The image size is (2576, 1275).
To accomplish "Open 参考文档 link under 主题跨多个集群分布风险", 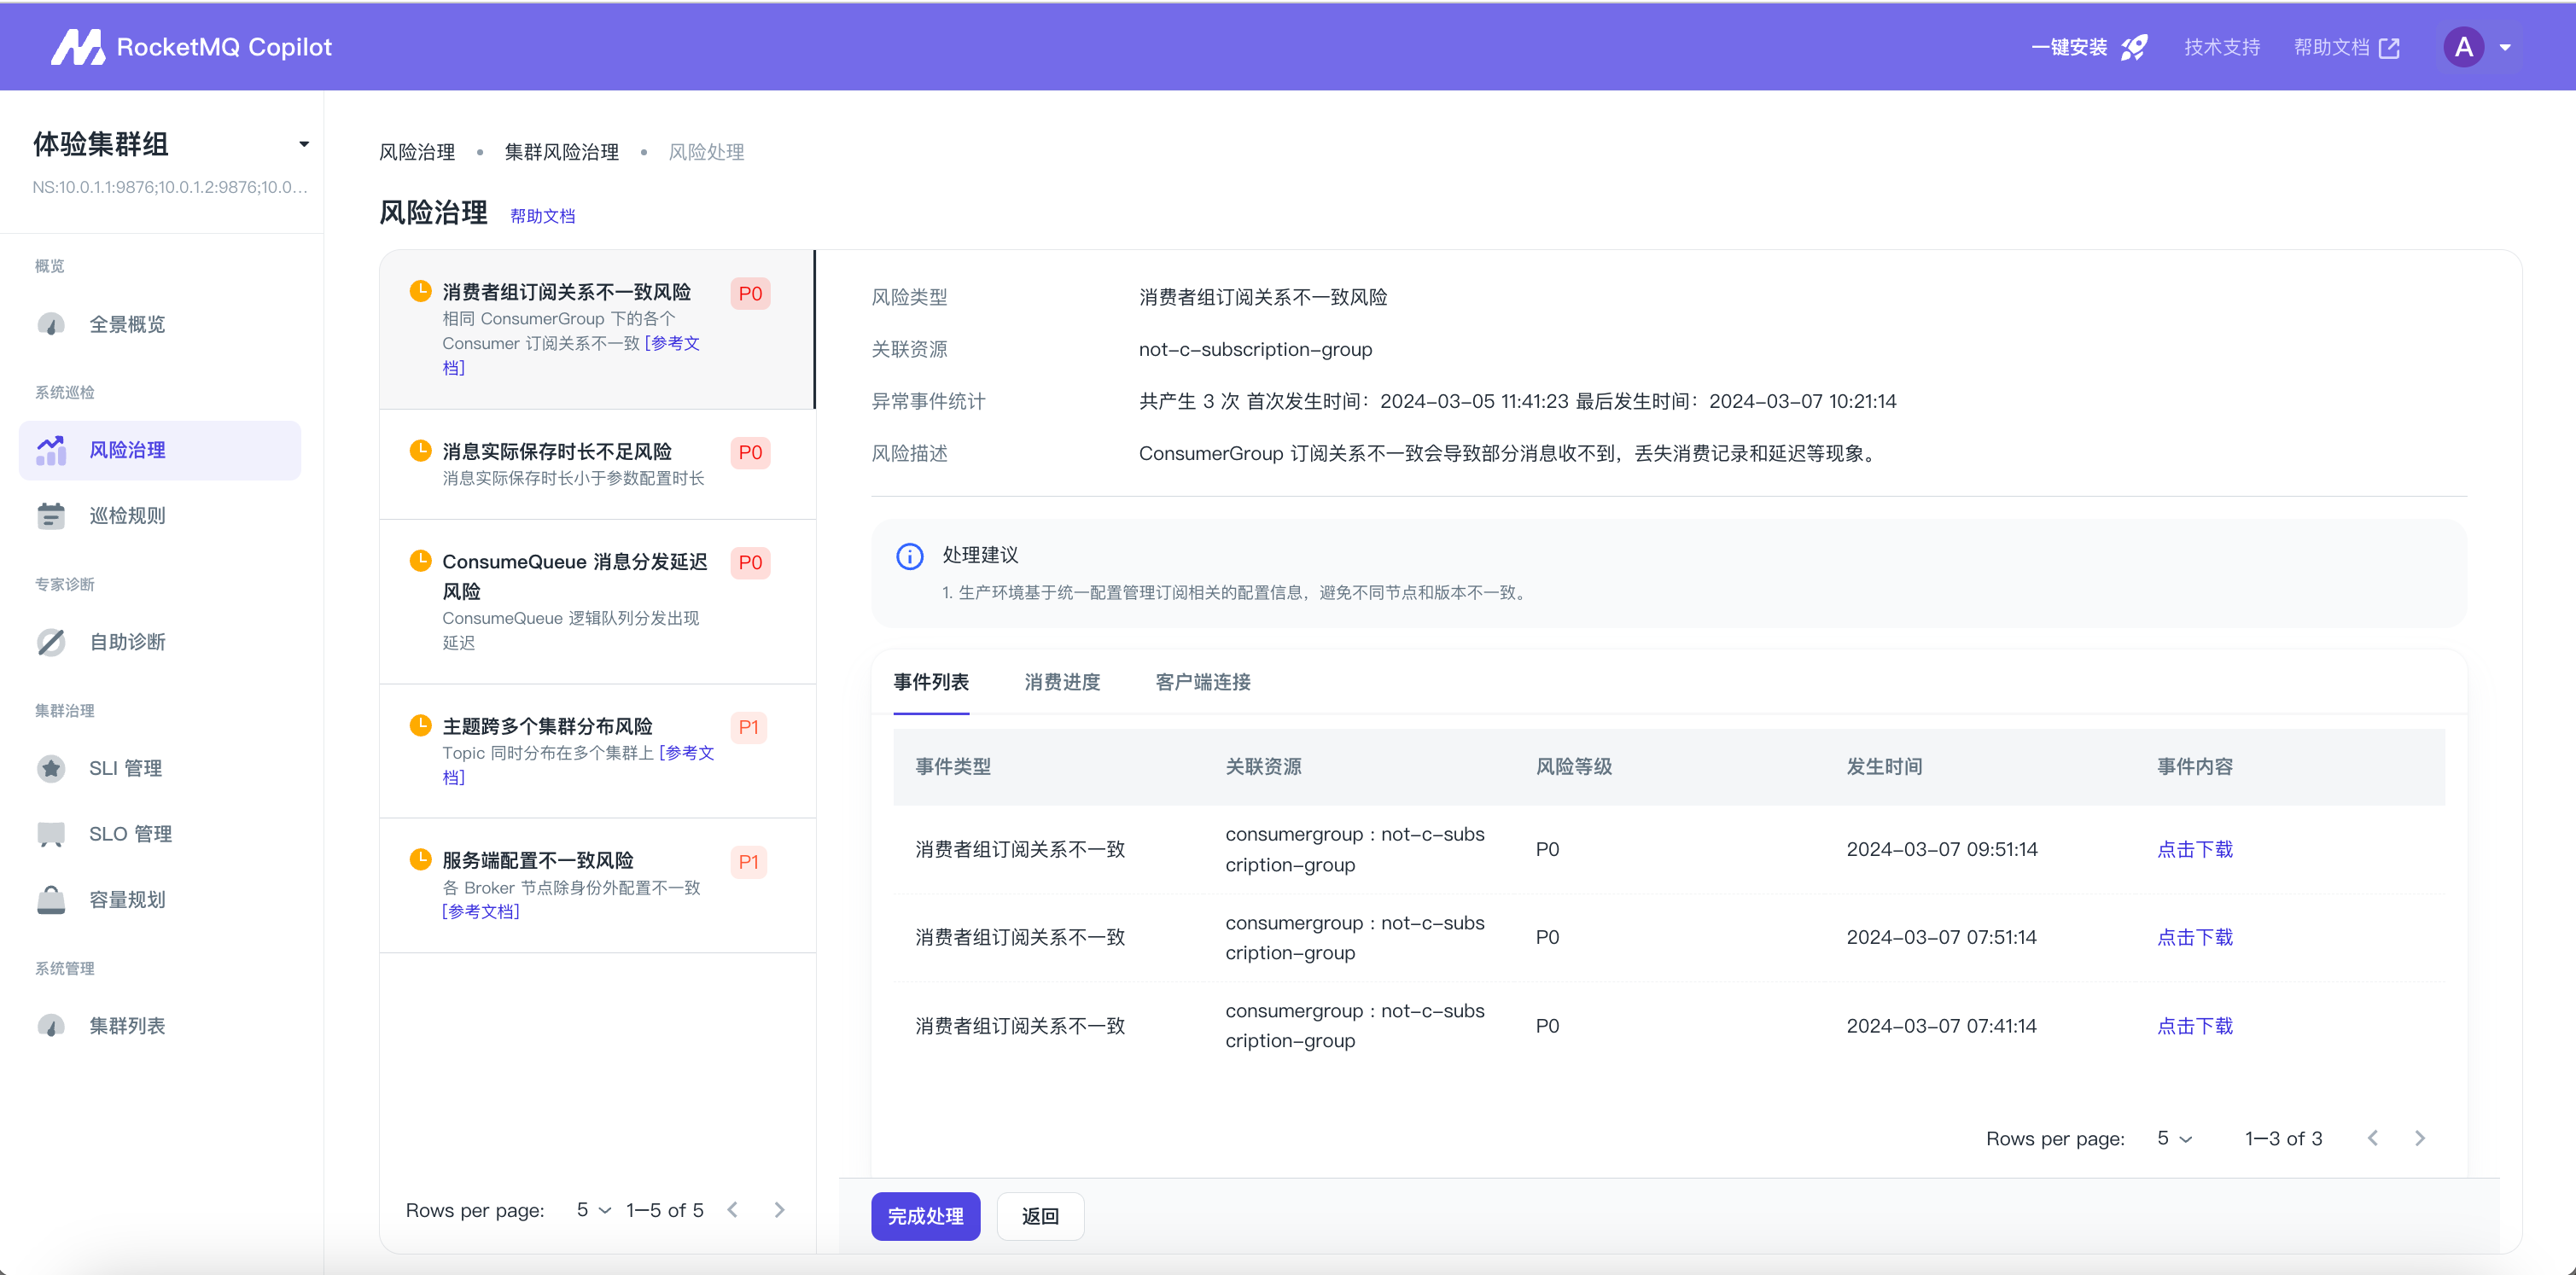I will 688,753.
